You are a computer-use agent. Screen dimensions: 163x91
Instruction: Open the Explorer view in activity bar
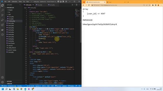point(2,5)
